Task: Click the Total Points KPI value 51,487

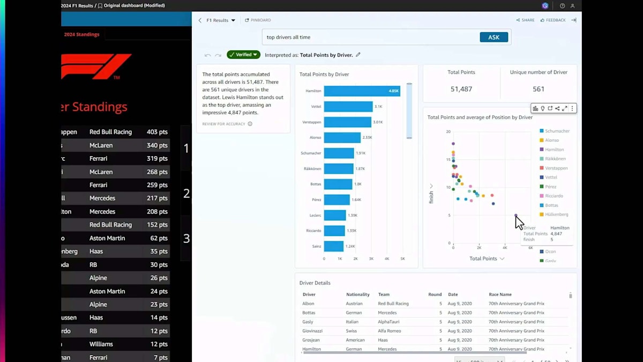Action: 461,89
